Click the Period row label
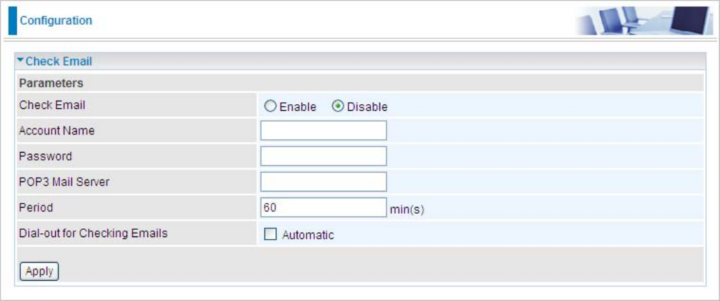This screenshot has width=720, height=301. [36, 208]
